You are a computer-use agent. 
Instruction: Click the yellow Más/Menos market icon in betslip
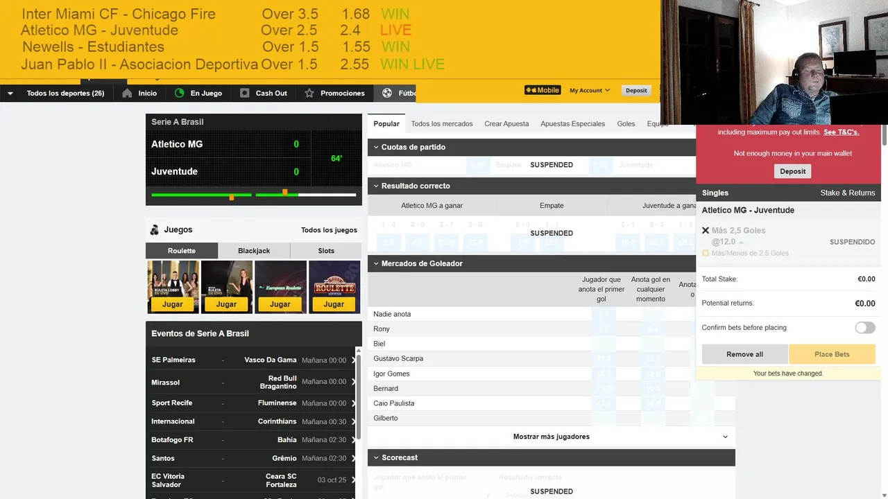(706, 253)
